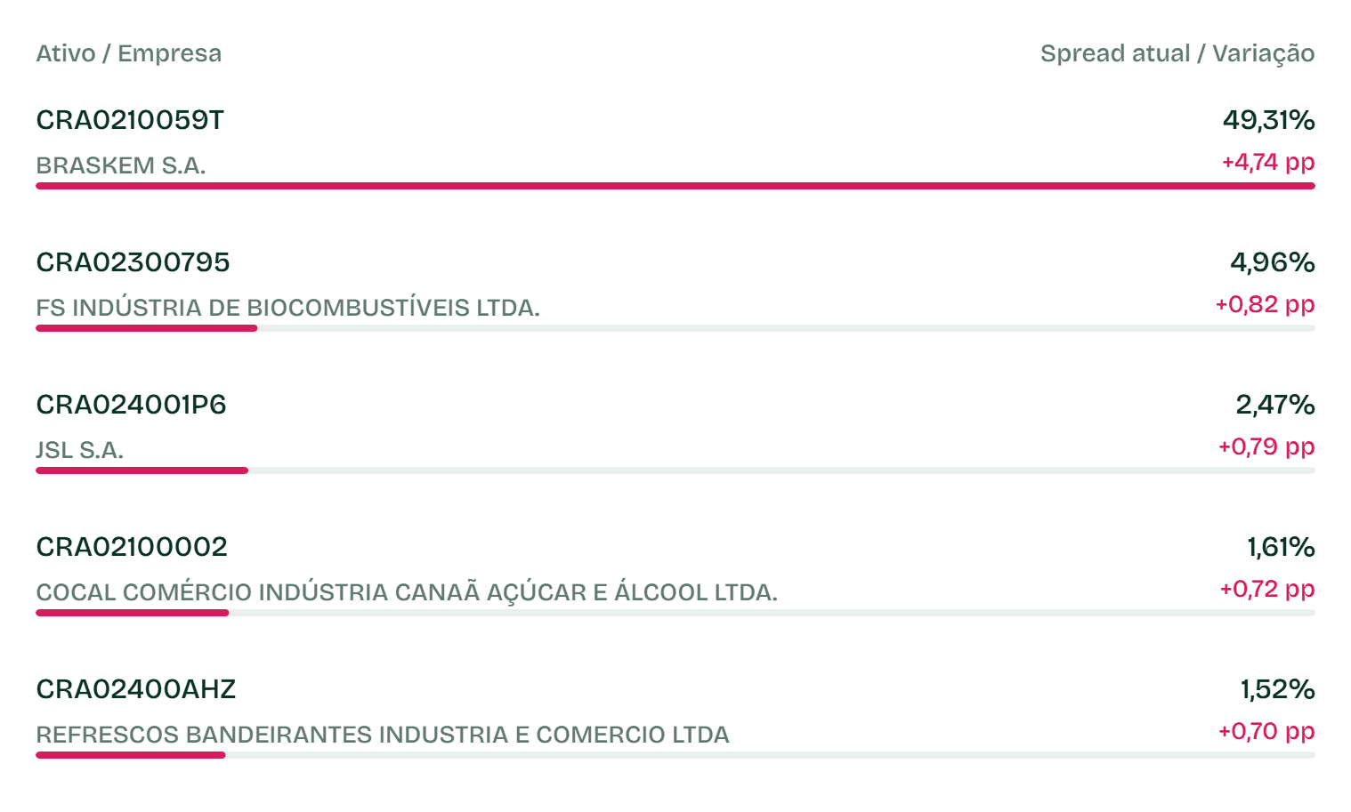The image size is (1351, 812).
Task: Open asset CRA02400AHZ
Action: pyautogui.click(x=136, y=689)
